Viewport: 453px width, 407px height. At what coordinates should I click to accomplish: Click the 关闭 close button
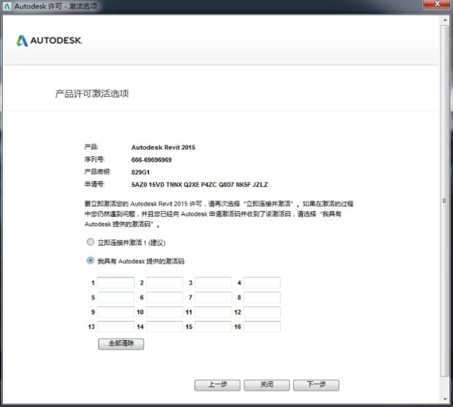point(266,385)
